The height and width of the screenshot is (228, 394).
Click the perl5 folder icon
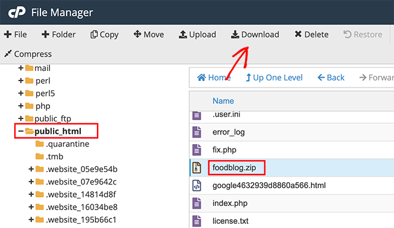point(29,93)
